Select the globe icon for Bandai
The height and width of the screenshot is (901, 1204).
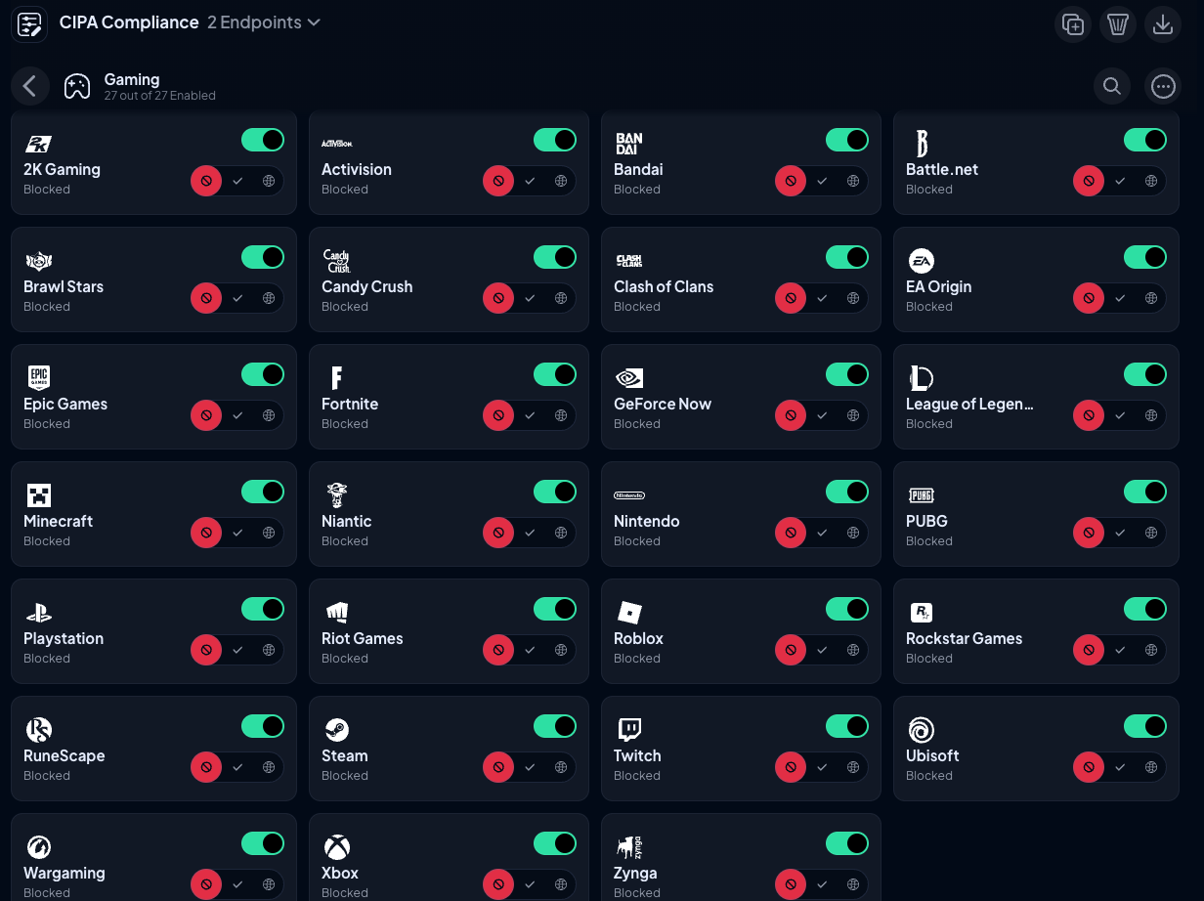[853, 181]
